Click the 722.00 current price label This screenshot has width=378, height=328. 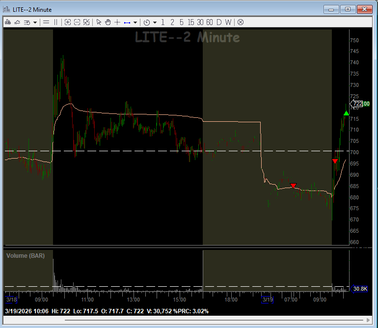point(360,104)
